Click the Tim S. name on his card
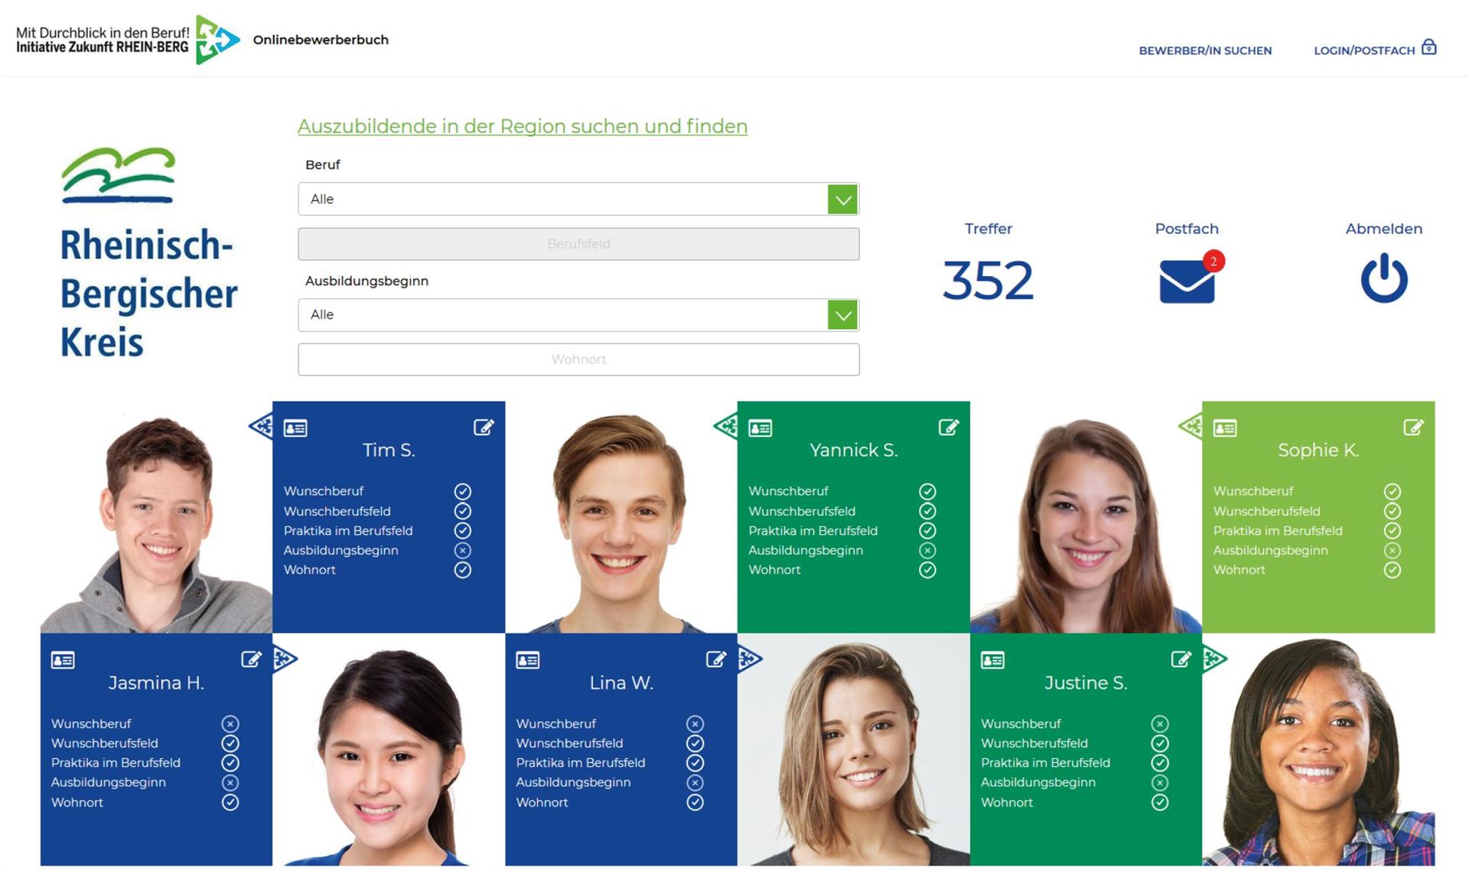 389,450
